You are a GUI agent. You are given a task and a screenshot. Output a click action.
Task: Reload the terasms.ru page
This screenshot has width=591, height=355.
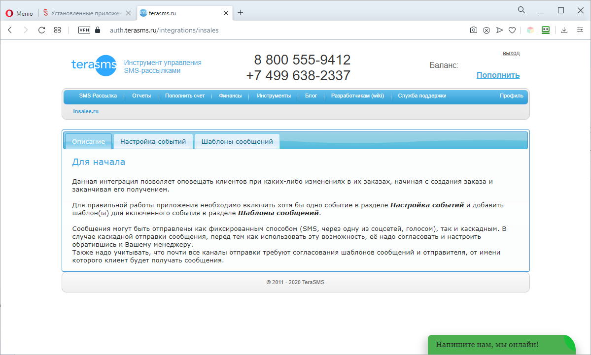point(41,30)
